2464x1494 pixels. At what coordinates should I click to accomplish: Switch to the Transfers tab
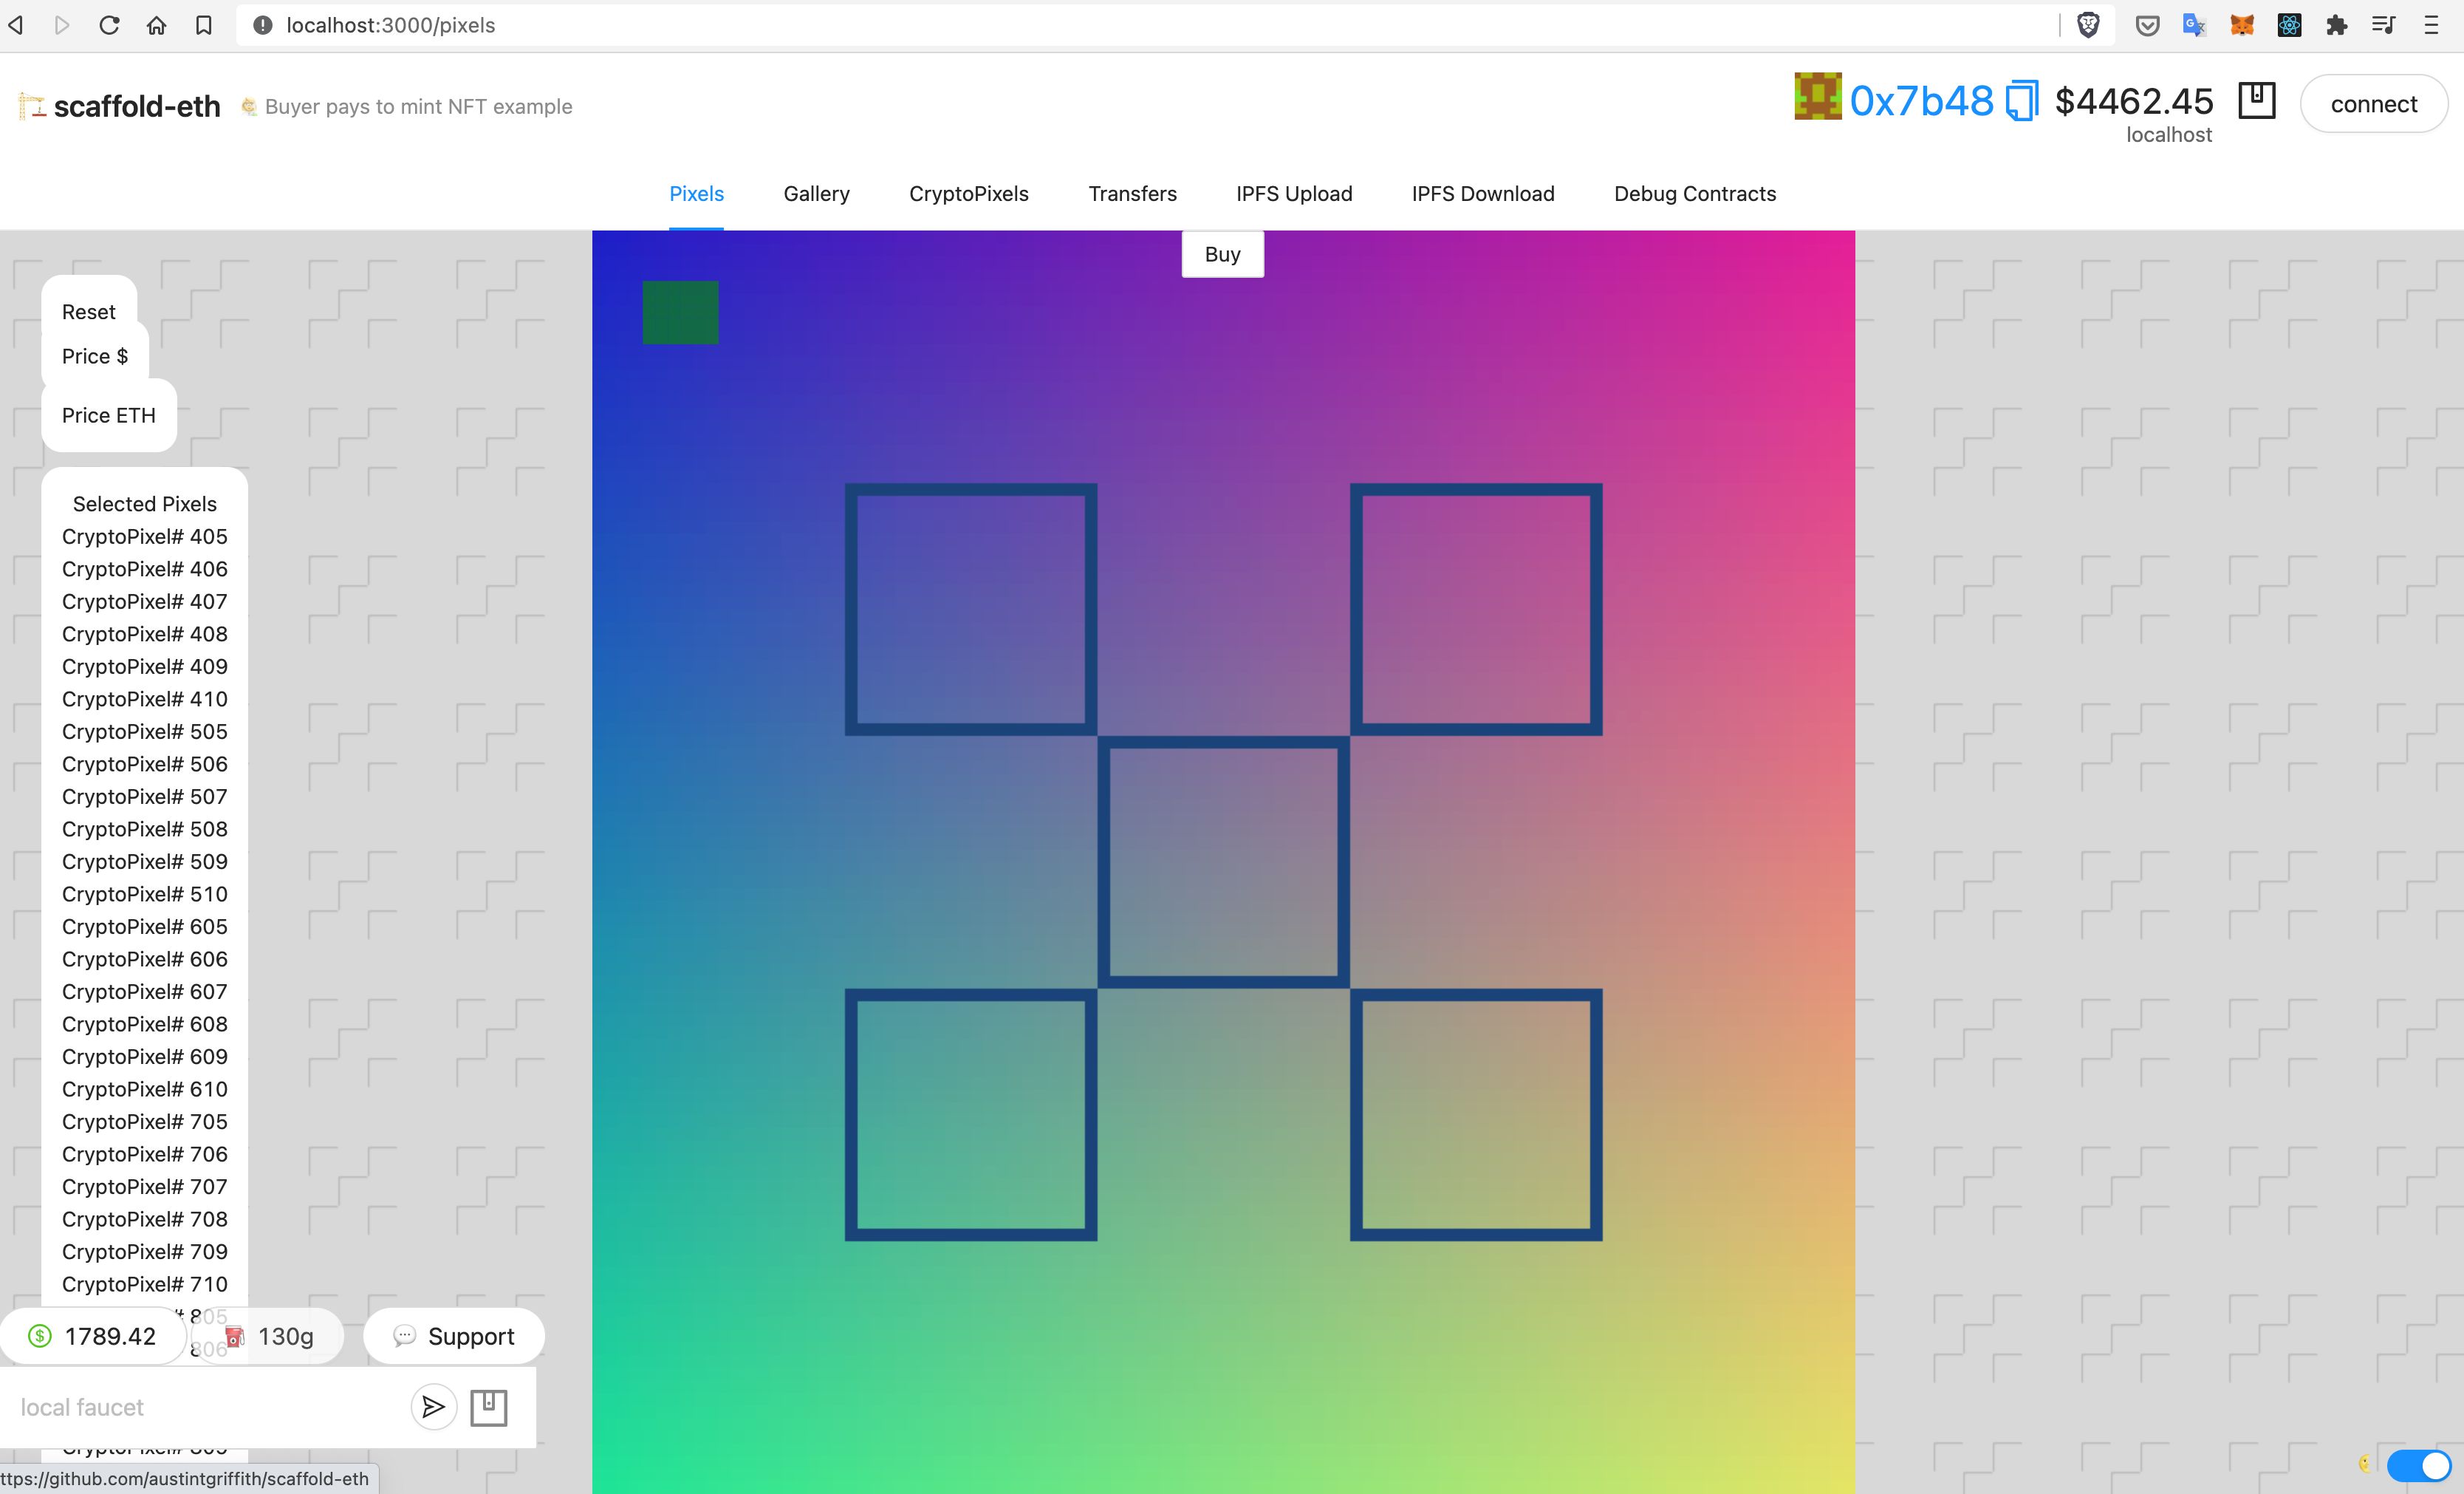pyautogui.click(x=1134, y=192)
